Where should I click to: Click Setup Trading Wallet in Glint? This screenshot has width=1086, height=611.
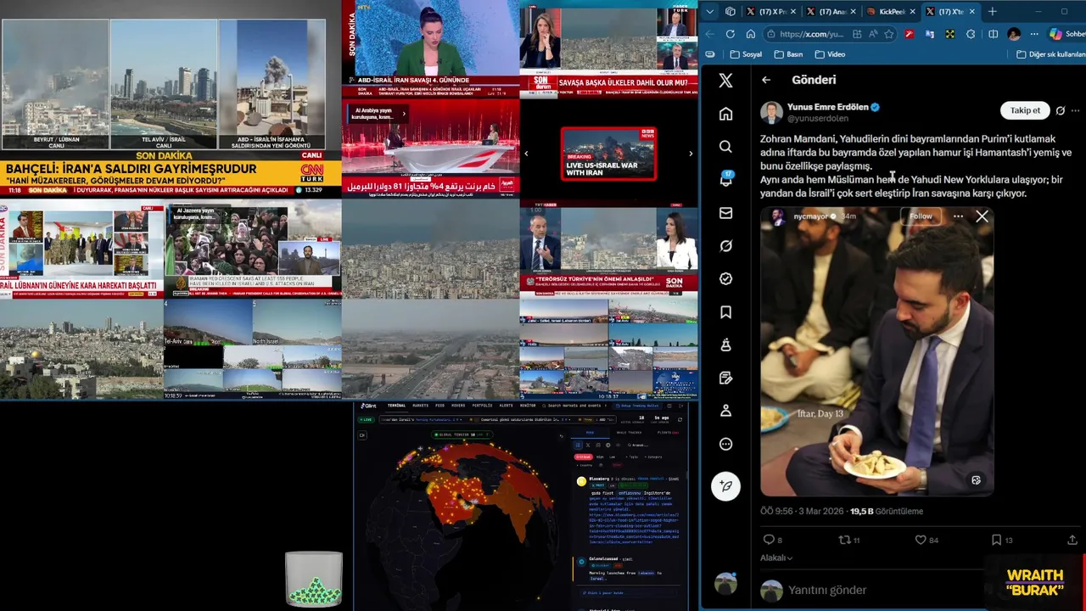637,406
